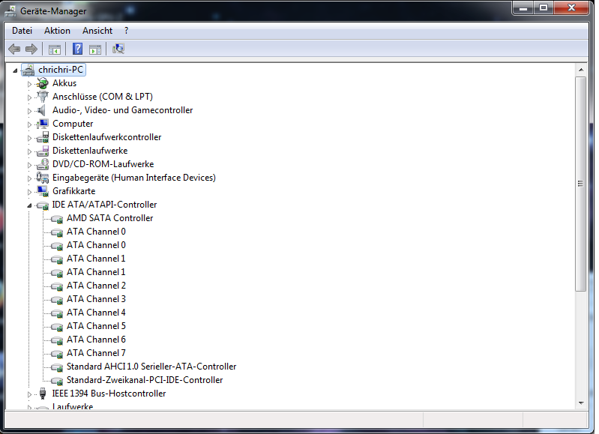Click the Akkus battery icon
599x434 pixels.
pyautogui.click(x=43, y=83)
